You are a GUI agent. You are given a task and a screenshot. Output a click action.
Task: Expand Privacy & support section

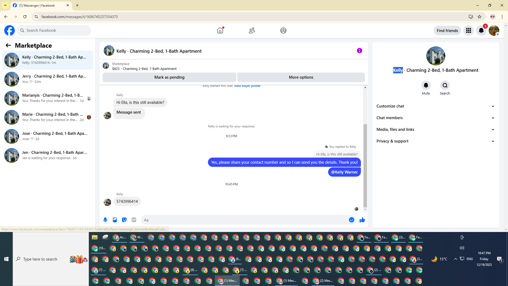click(435, 141)
